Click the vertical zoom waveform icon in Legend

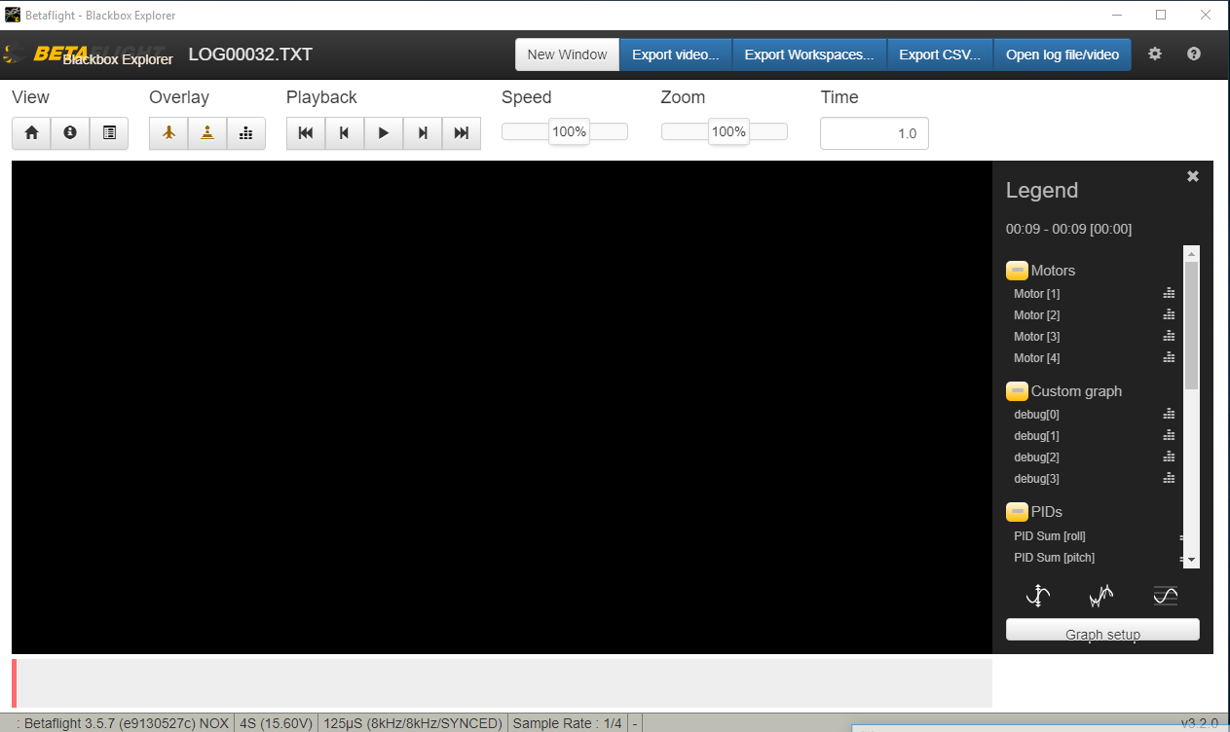[1038, 595]
